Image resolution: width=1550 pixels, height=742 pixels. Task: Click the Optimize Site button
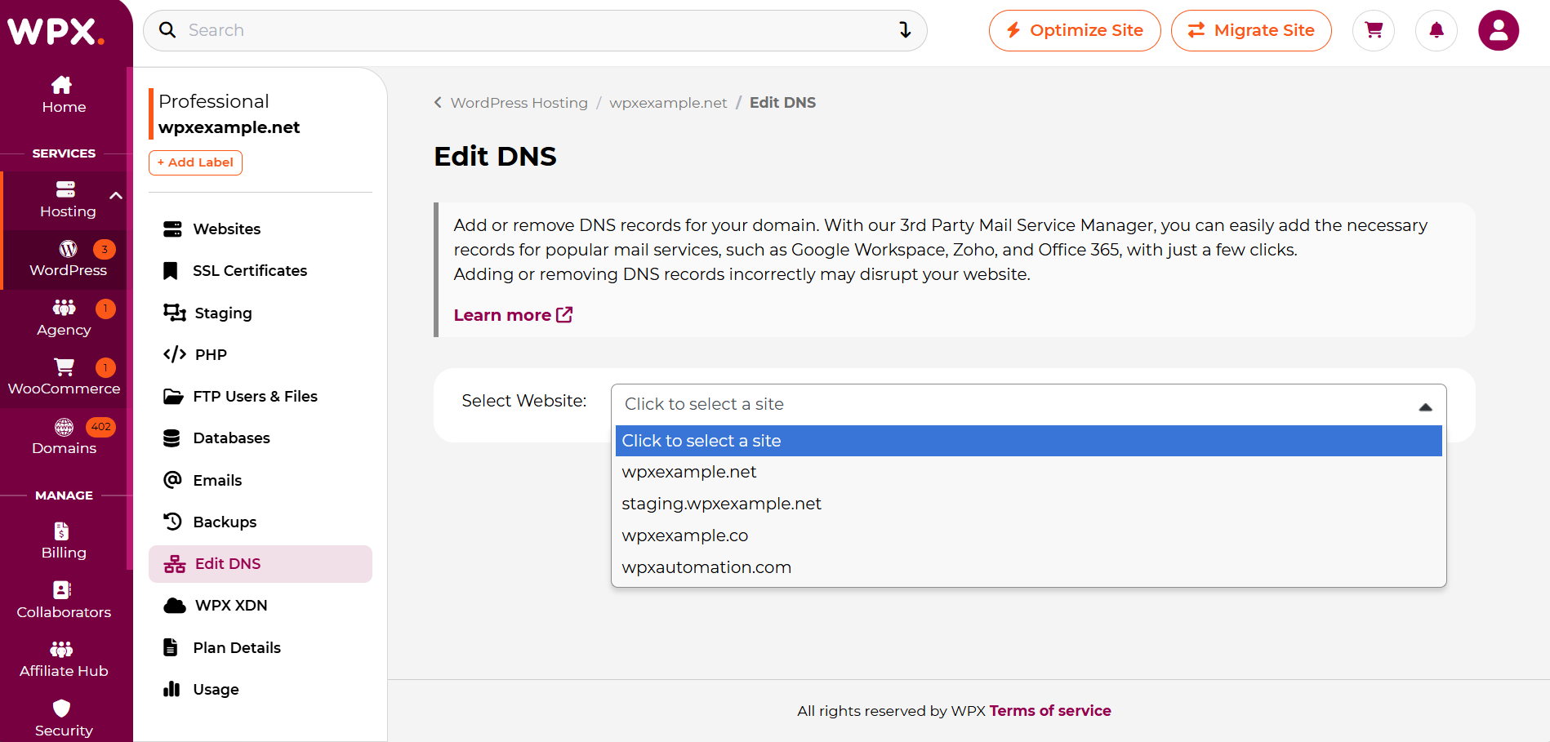click(1075, 30)
